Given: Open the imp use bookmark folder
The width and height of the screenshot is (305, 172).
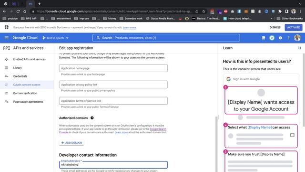Looking at the screenshot, I should pyautogui.click(x=81, y=19).
